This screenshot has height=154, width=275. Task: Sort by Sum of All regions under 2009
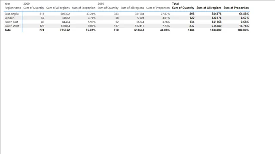click(58, 8)
